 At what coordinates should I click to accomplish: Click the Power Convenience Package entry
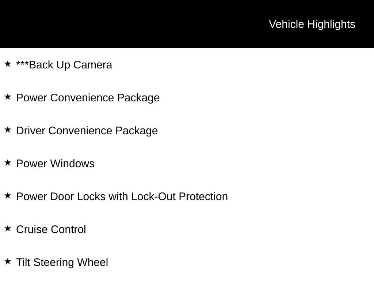88,98
